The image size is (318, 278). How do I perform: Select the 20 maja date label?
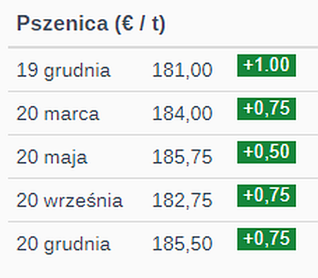52,158
